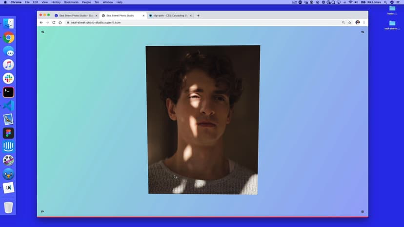This screenshot has width=404, height=227.
Task: Click the P link at bottom-left of page
Action: pos(42,211)
